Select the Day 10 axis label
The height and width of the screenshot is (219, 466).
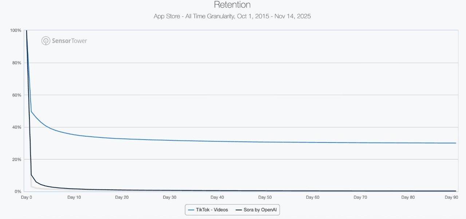pos(74,198)
